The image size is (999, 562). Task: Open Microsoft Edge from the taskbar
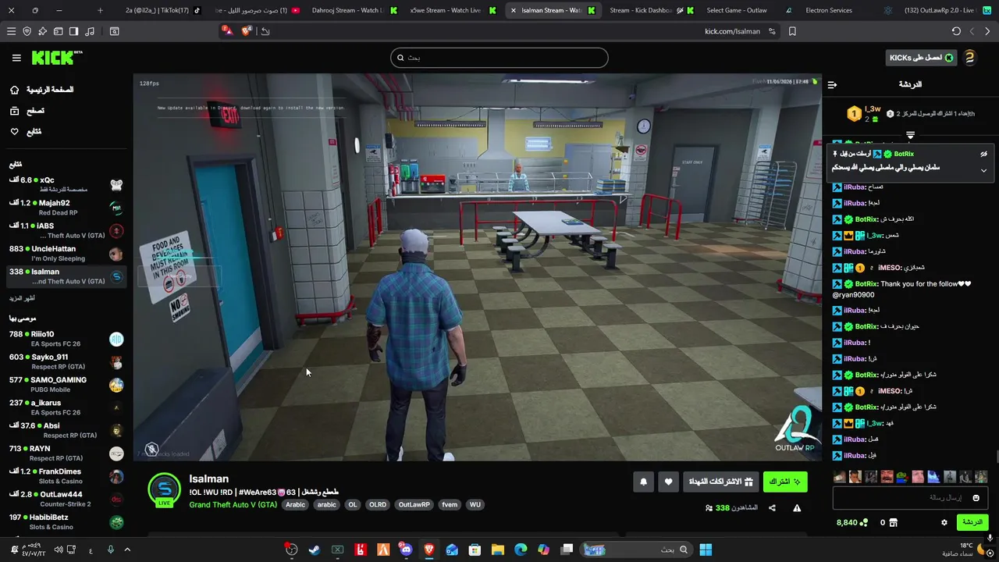coord(521,550)
